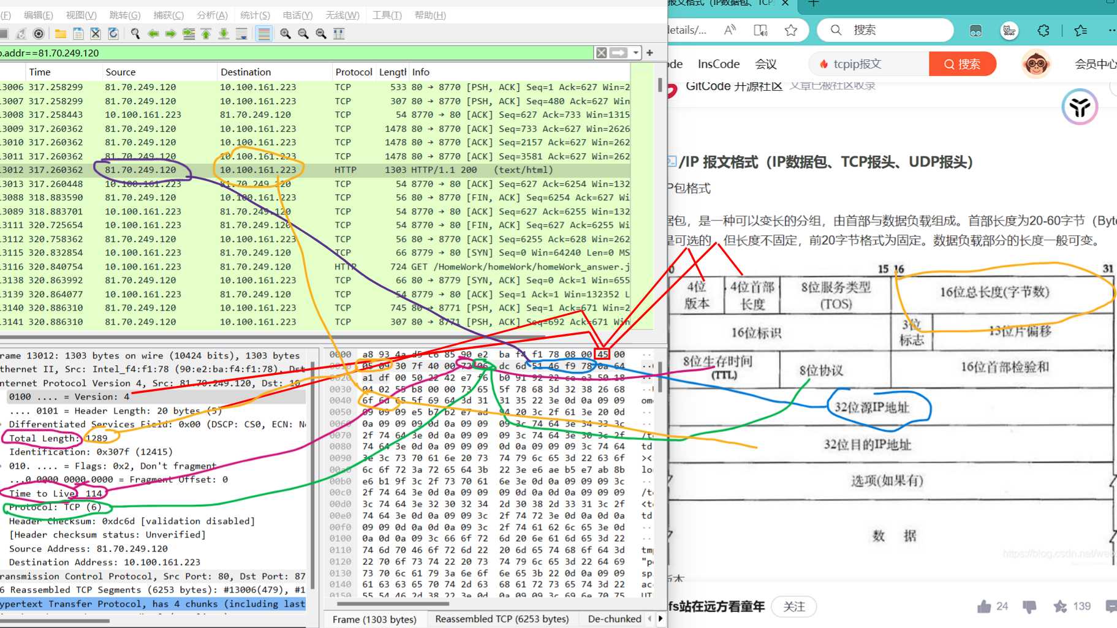Open the 视图(V) menu
The image size is (1117, 628).
click(x=81, y=15)
